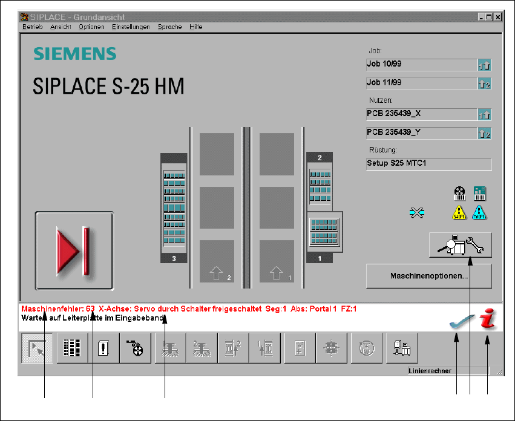Click the yellow warning triangle icon
This screenshot has height=421, width=515.
point(461,212)
